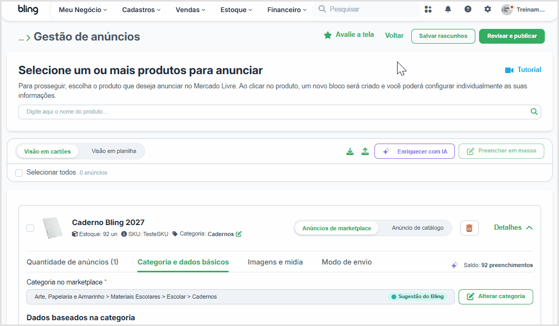
Task: Click the category tag icon
Action: point(175,234)
